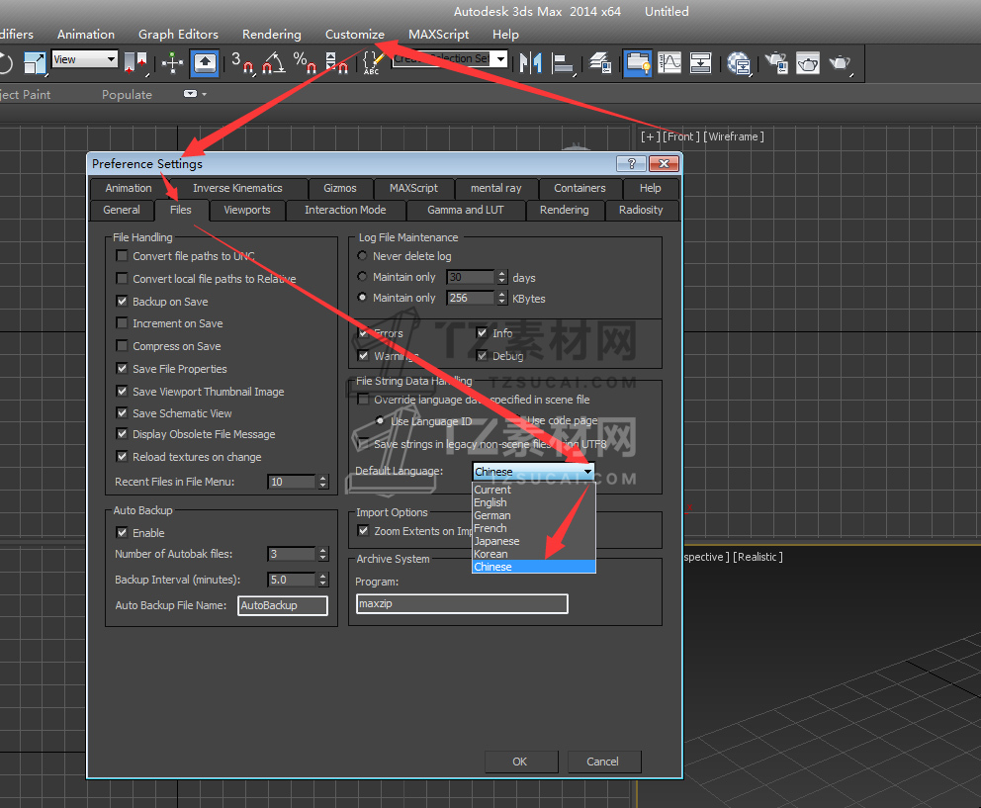Click the Realistic viewport shading label

pyautogui.click(x=758, y=557)
